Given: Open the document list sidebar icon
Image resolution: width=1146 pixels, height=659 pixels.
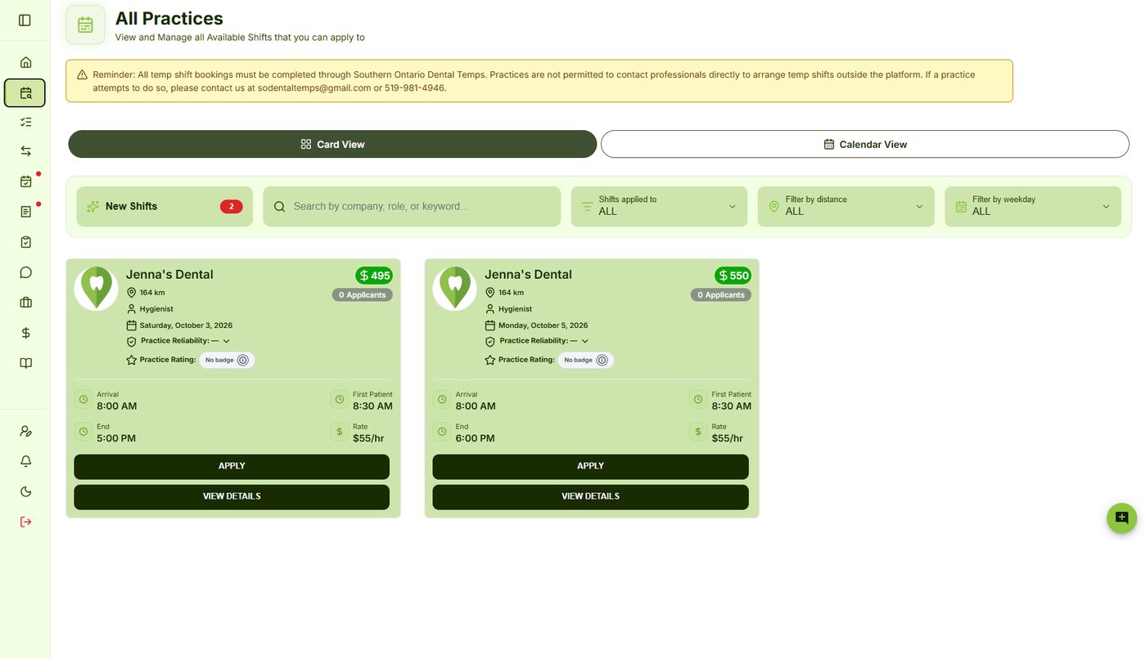Looking at the screenshot, I should pyautogui.click(x=25, y=212).
